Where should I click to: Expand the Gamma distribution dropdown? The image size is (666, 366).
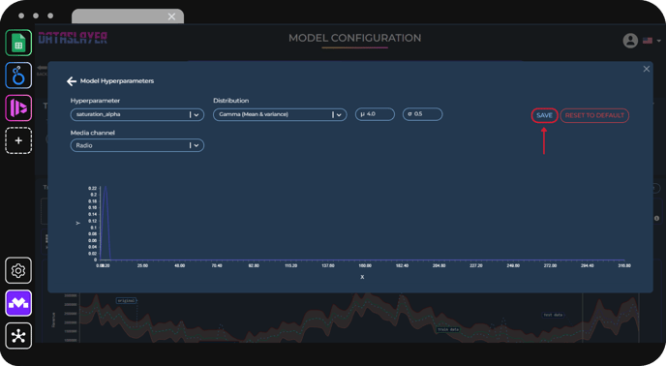280,115
